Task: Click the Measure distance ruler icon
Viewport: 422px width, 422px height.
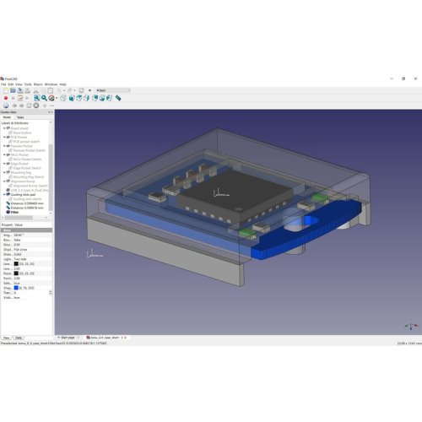Action: coord(118,98)
